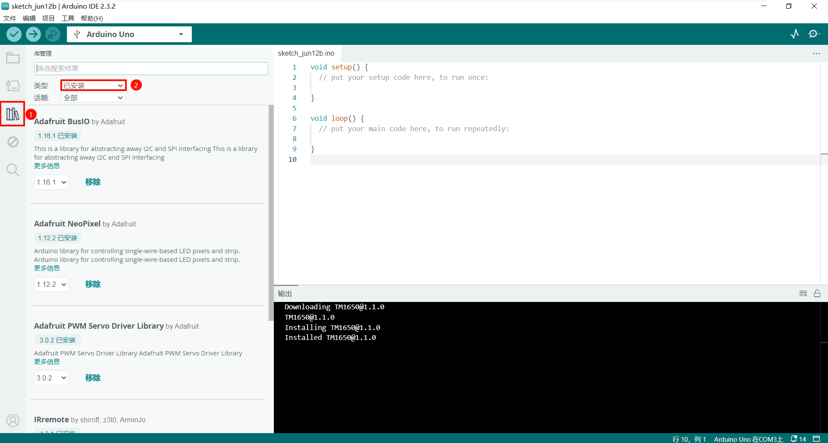Image resolution: width=828 pixels, height=443 pixels.
Task: Open the Serial Monitor icon
Action: 814,34
